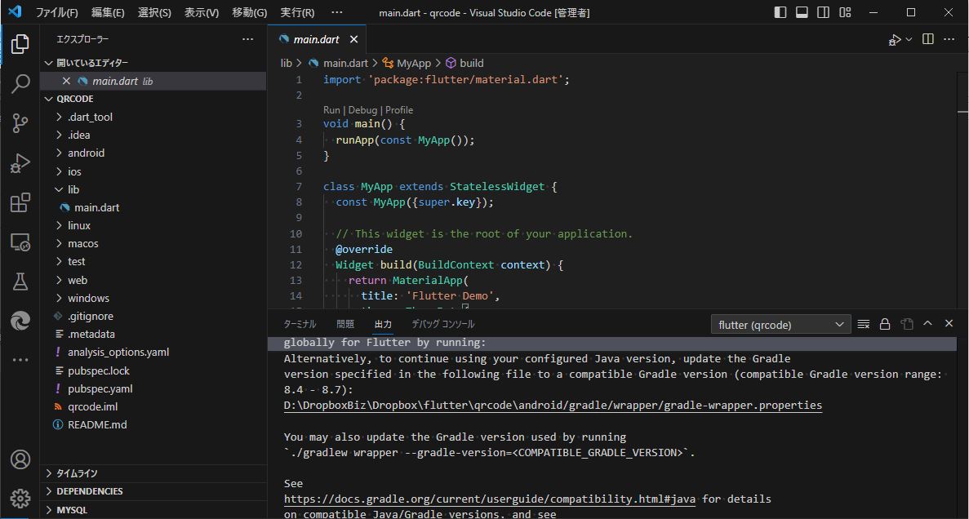Open the 選択(S) menu
This screenshot has height=519, width=969.
[154, 12]
